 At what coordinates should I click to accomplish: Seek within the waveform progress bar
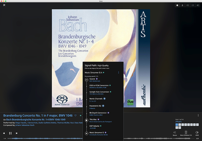pos(101,139)
